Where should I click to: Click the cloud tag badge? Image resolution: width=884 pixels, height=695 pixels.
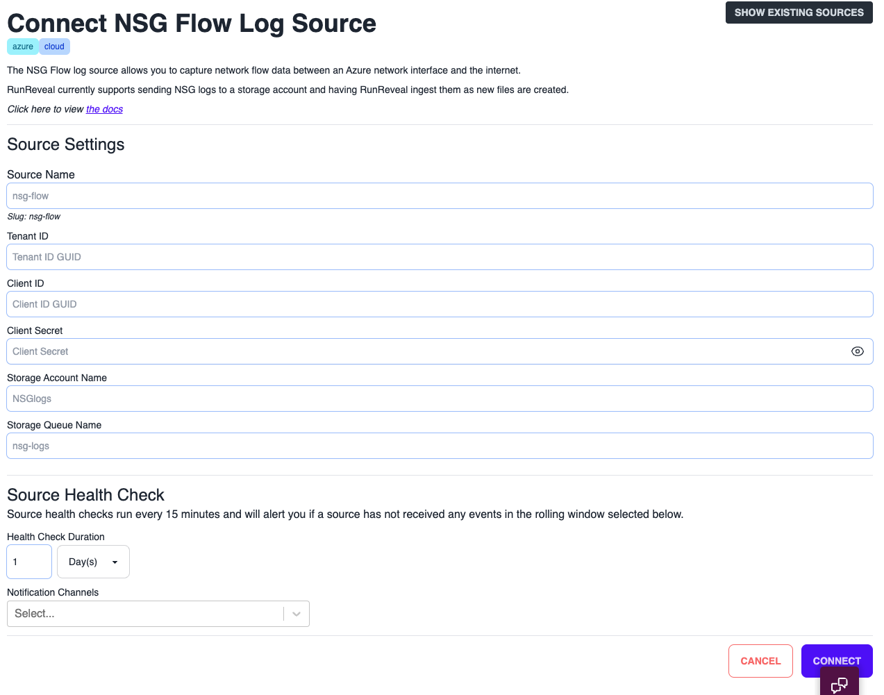click(x=54, y=47)
